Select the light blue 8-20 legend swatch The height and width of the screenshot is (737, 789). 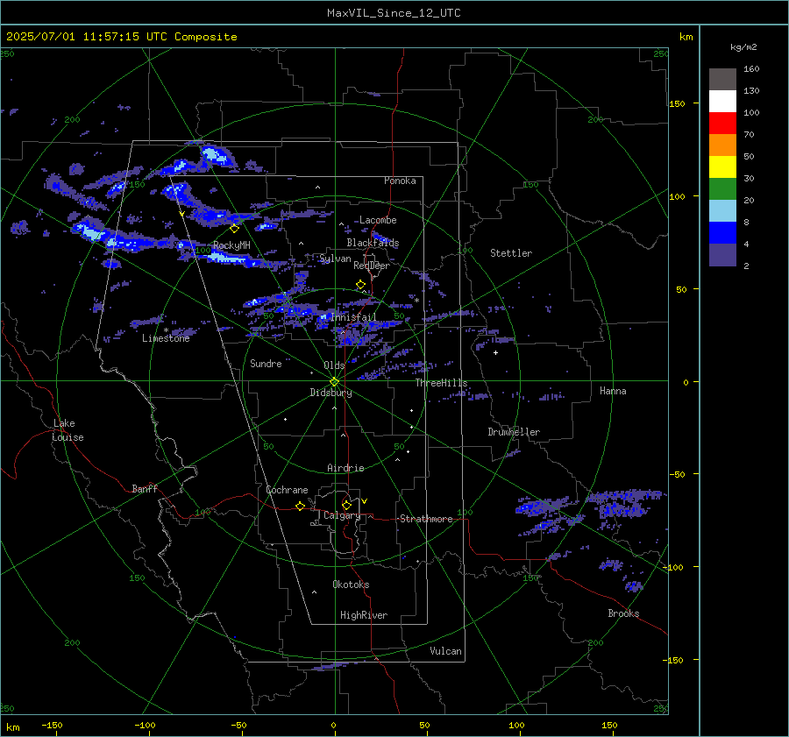722,211
